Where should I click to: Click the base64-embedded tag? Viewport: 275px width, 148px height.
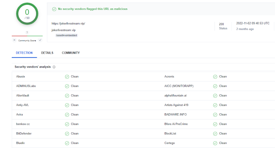[66, 35]
